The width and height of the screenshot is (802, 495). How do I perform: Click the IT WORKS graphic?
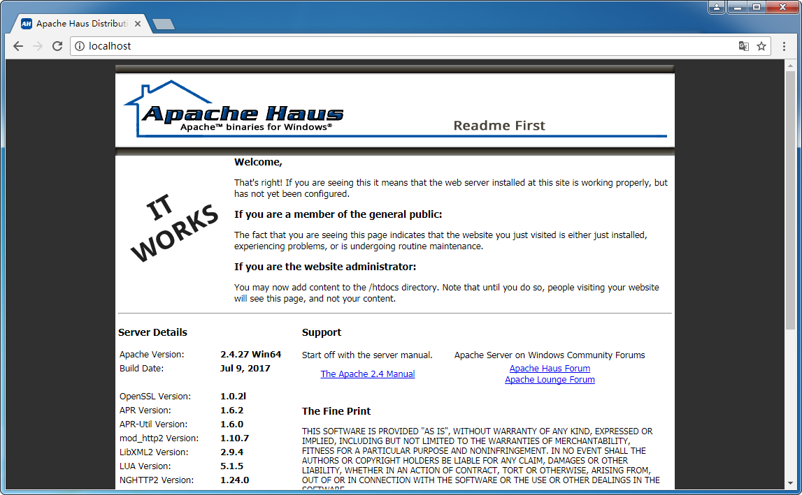tap(175, 228)
